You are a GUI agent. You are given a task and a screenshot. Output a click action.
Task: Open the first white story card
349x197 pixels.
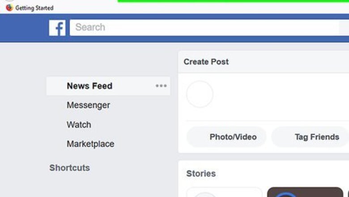click(224, 193)
